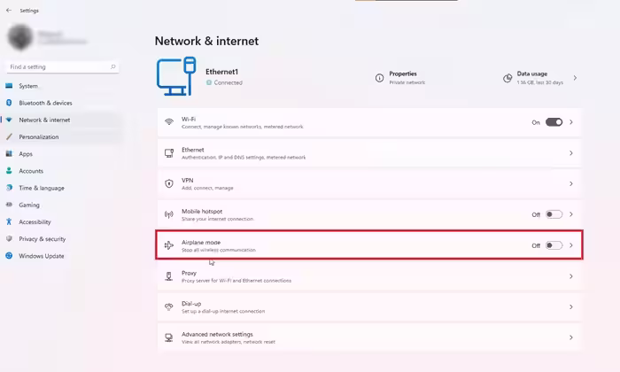Switch on the Airplane mode toggle
Image resolution: width=620 pixels, height=372 pixels.
[554, 245]
